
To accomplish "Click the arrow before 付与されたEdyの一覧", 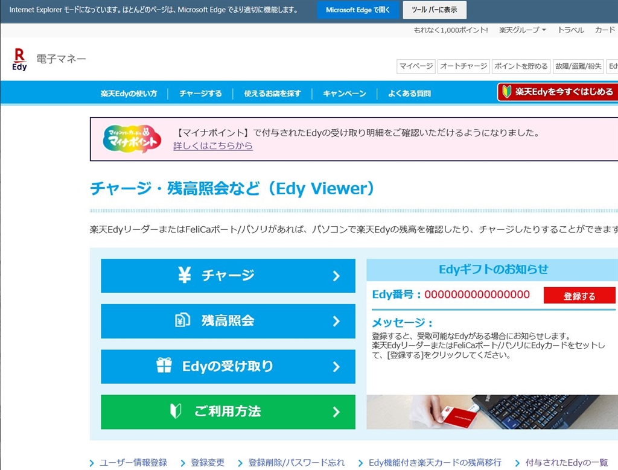I will pyautogui.click(x=517, y=463).
